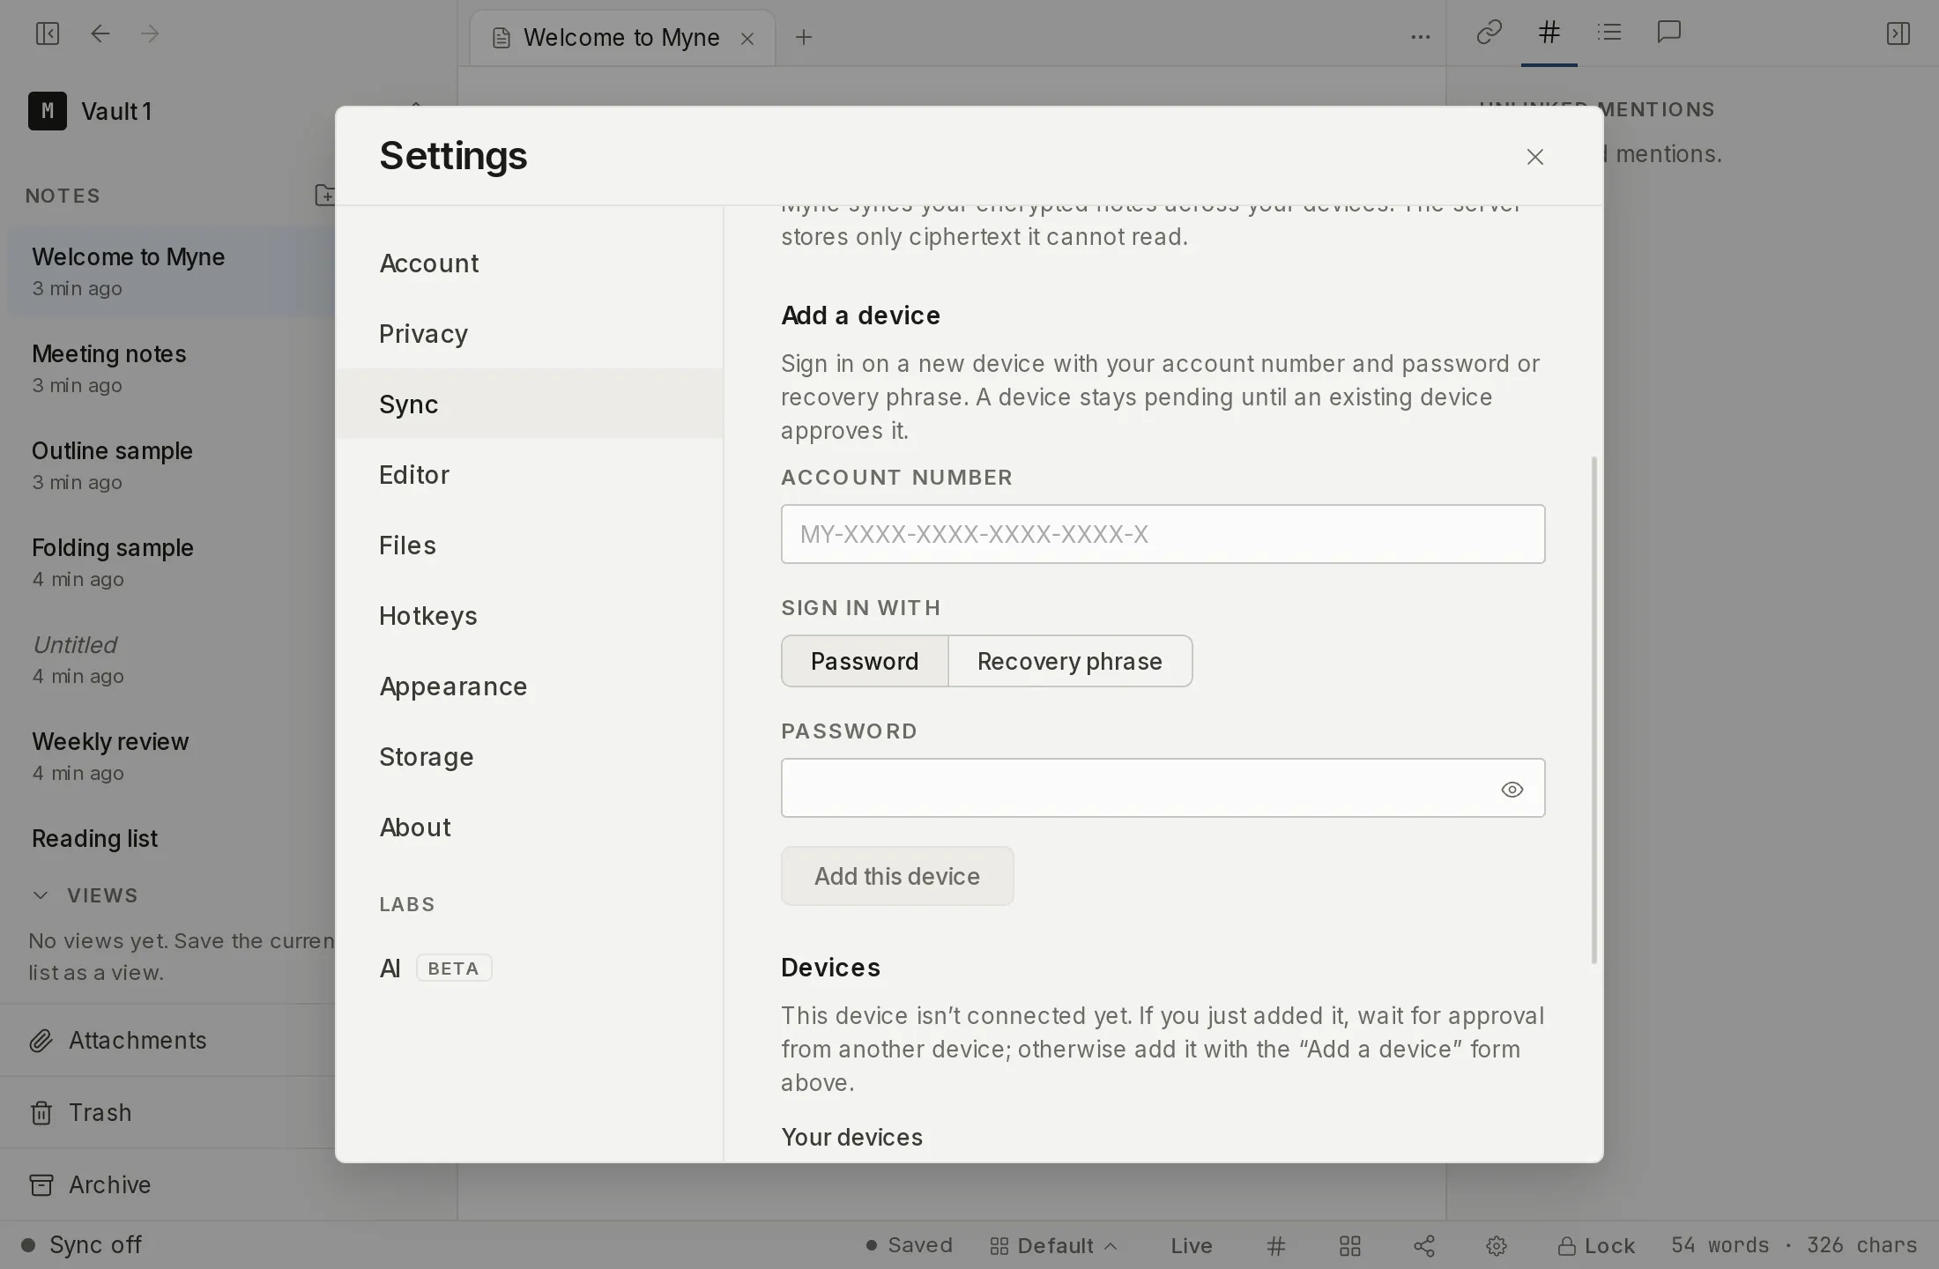Screen dimensions: 1939x1269
Task: Click the Add this device button
Action: point(897,876)
